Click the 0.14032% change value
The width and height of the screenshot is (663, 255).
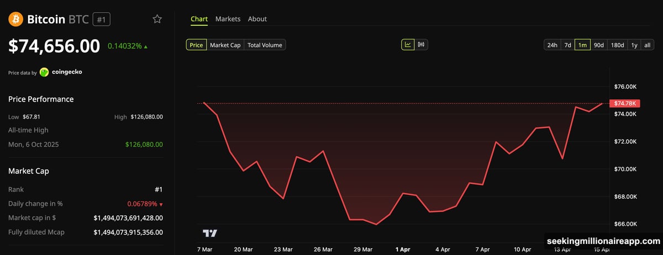(x=124, y=47)
